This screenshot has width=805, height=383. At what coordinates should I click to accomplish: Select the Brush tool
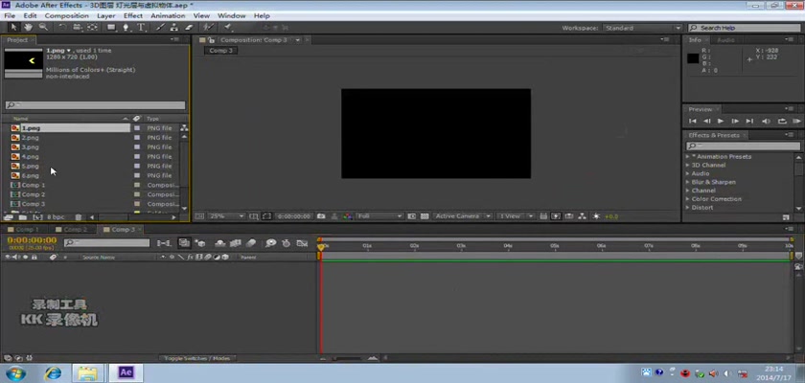pos(160,27)
